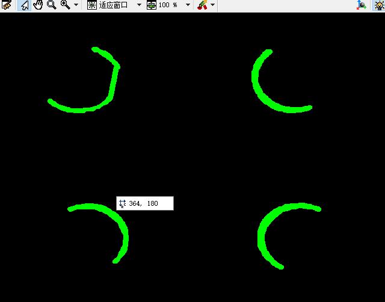385x302 pixels.
Task: Open the 100 % zoom dropdown arrow
Action: click(x=188, y=5)
